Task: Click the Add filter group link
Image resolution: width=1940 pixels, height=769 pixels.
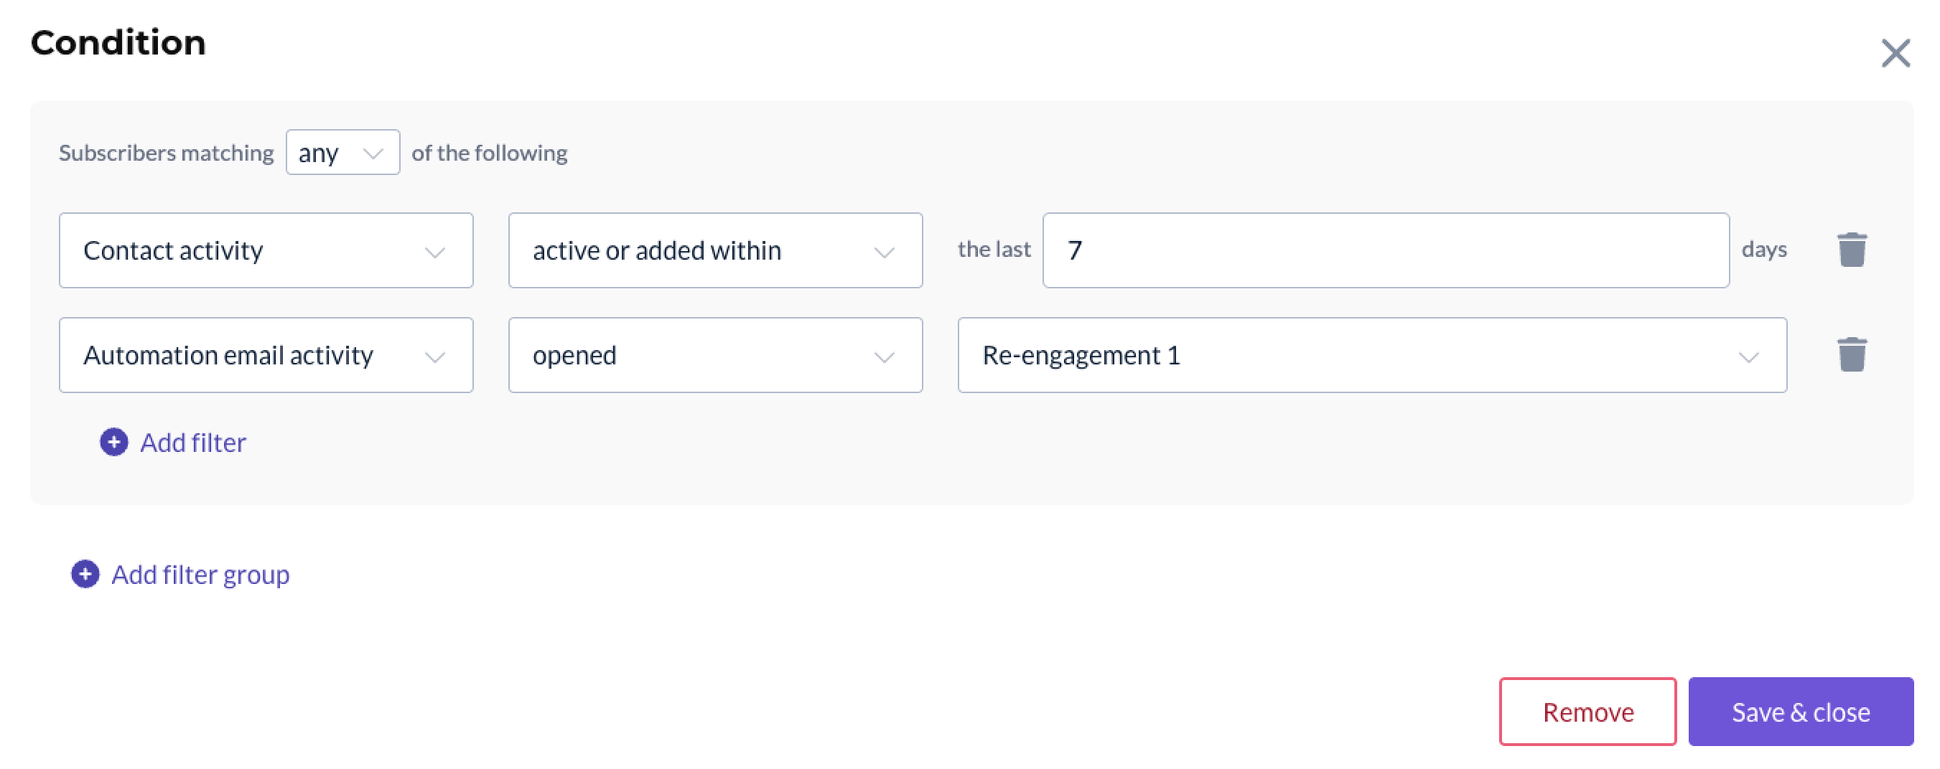Action: pos(200,574)
